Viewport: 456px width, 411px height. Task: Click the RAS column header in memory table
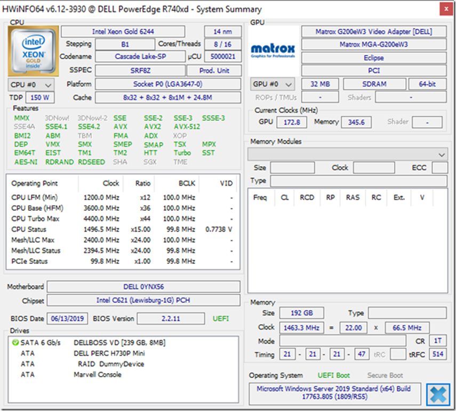click(353, 198)
